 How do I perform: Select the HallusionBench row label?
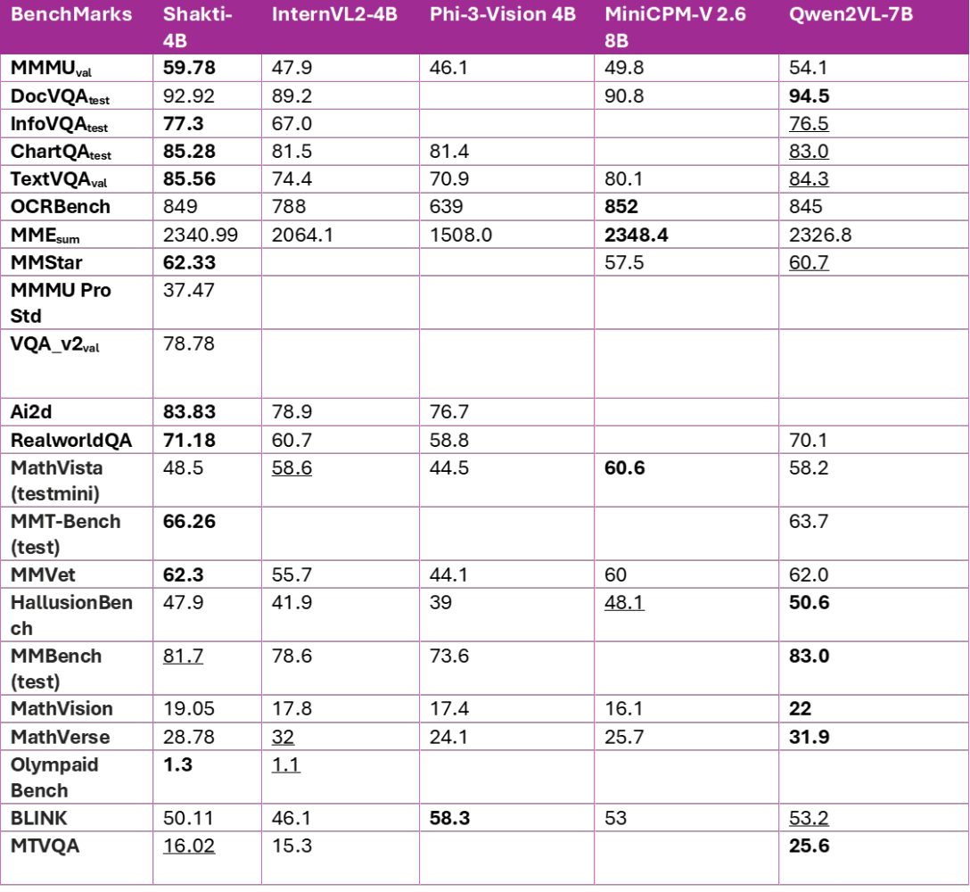click(71, 615)
